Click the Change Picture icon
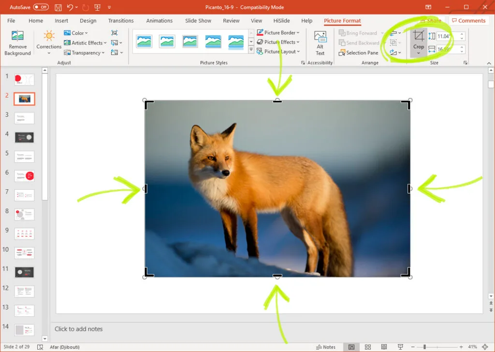Viewport: 495px width, 352px height. click(x=115, y=43)
